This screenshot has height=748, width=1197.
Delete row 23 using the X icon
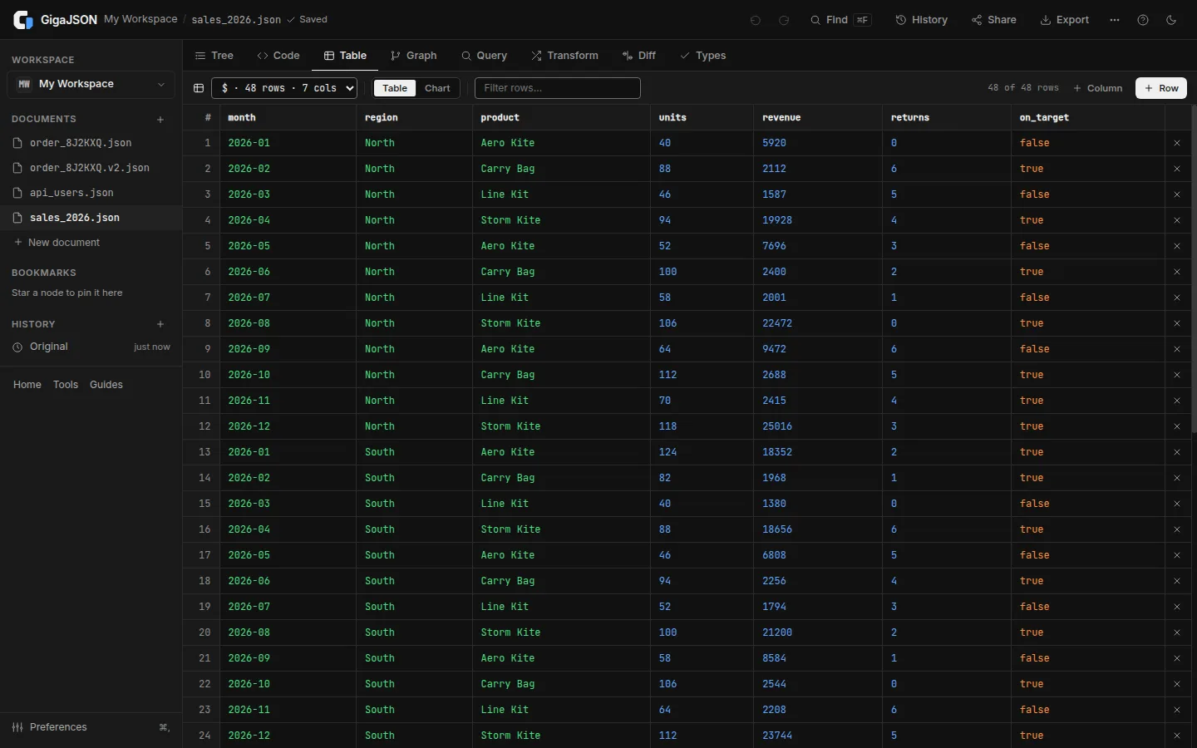[1177, 710]
